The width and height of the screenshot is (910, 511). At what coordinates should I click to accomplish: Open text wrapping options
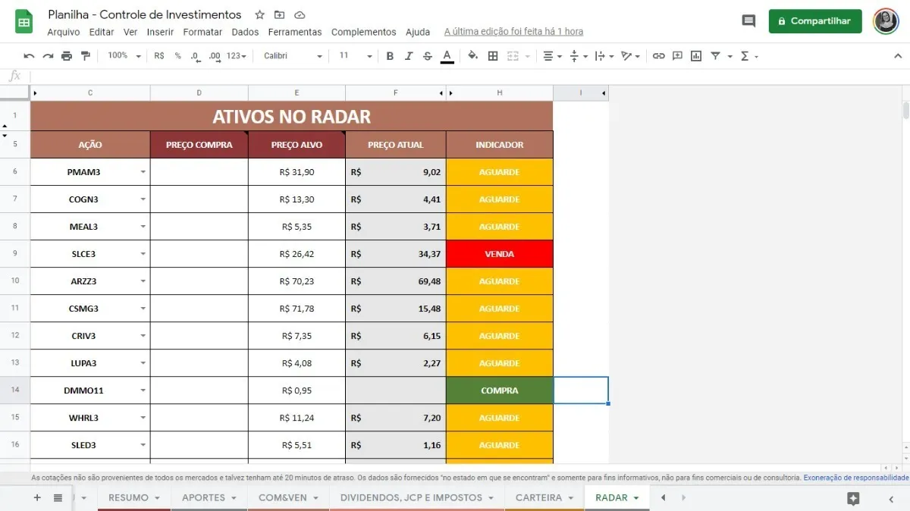click(604, 56)
